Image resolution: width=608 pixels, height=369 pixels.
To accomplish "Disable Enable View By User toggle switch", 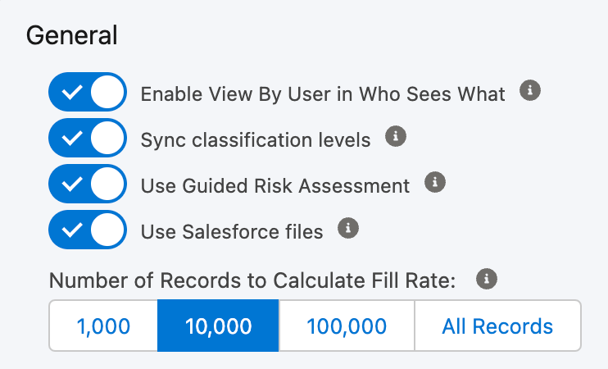I will [x=88, y=92].
